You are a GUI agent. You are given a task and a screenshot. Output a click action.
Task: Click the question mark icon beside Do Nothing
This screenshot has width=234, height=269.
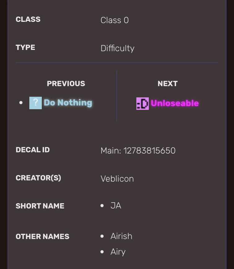pos(35,103)
